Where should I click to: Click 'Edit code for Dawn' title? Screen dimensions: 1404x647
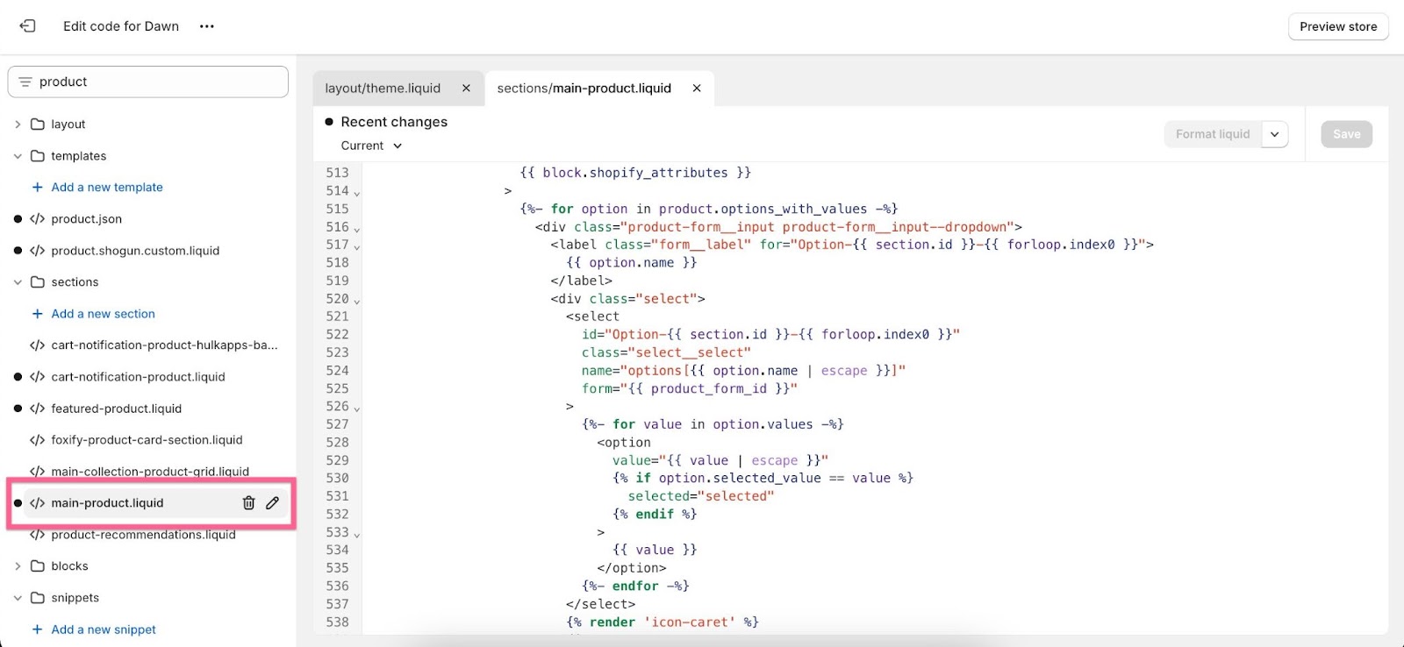click(x=121, y=26)
